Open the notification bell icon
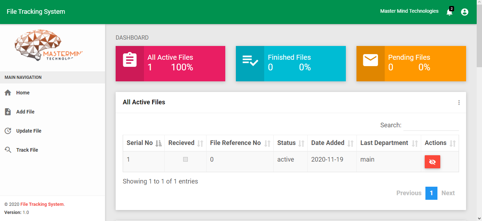The width and height of the screenshot is (482, 221). click(449, 12)
